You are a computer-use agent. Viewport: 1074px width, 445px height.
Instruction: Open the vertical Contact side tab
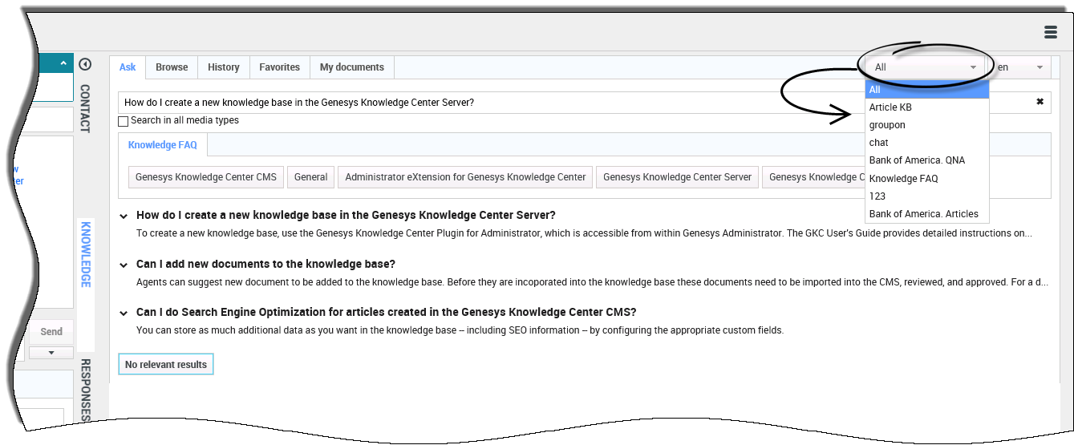(x=85, y=108)
